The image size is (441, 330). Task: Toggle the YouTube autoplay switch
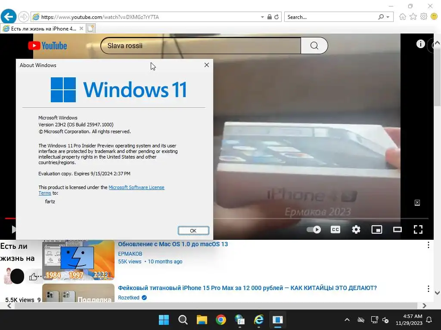(x=314, y=229)
